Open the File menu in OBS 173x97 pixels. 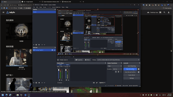pyautogui.click(x=34, y=7)
